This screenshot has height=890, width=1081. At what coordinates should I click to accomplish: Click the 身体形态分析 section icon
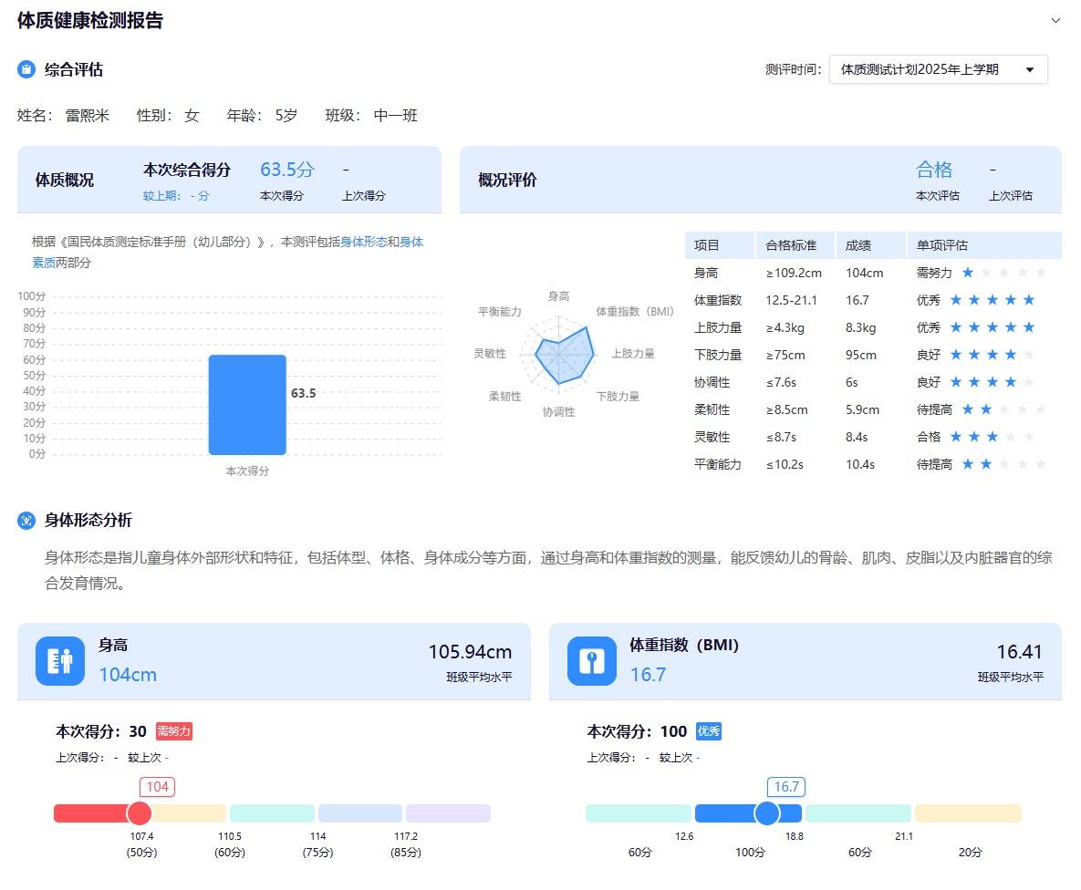click(x=26, y=521)
